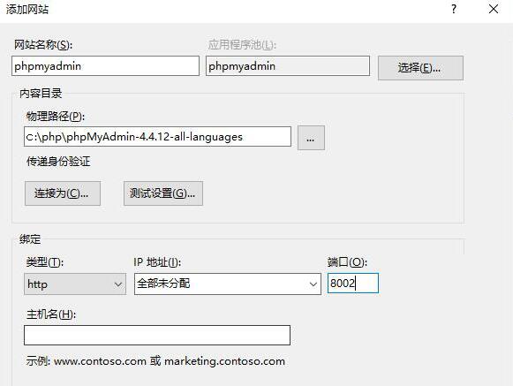Click the 绑定 group heading
513x386 pixels.
click(x=30, y=239)
